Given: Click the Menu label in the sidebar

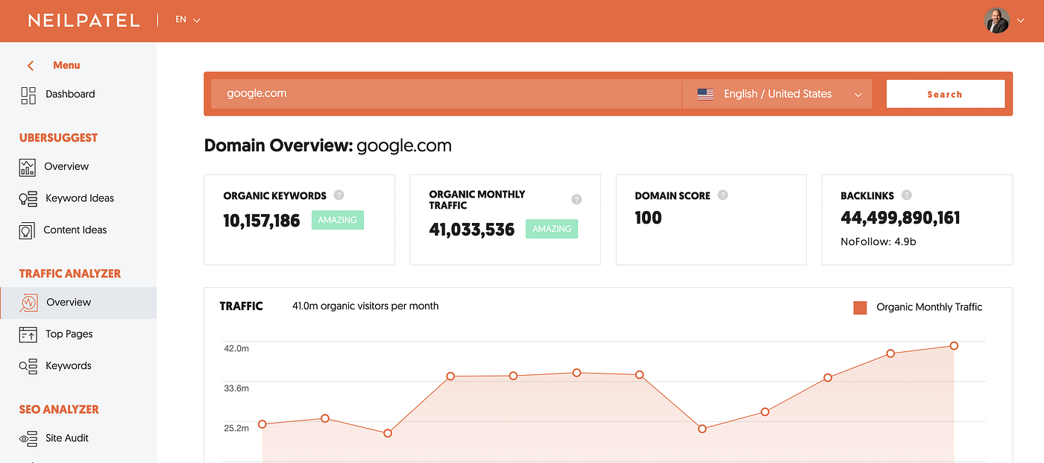Looking at the screenshot, I should tap(66, 66).
